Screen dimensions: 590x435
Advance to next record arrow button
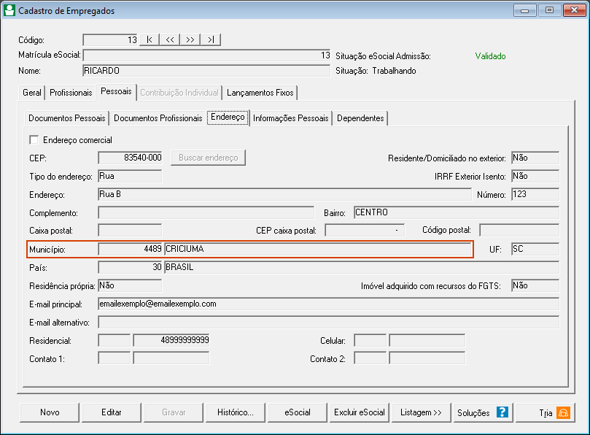pos(190,39)
